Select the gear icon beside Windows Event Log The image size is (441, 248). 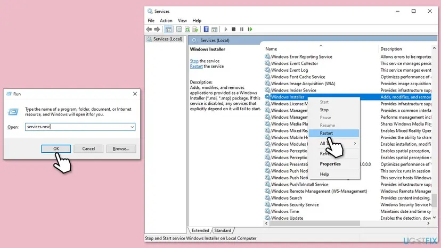267,70
